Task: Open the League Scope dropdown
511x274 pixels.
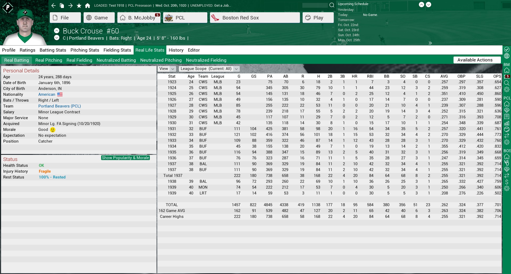Action: point(209,69)
